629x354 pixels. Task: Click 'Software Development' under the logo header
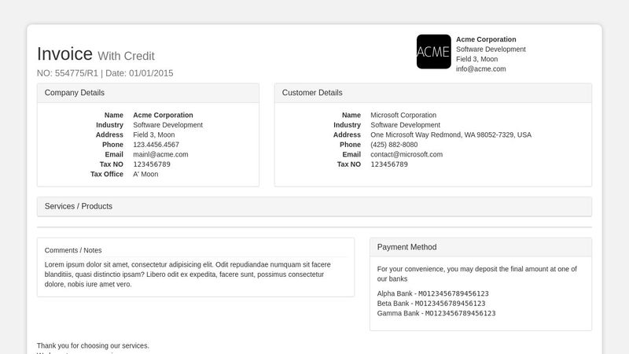[x=491, y=49]
